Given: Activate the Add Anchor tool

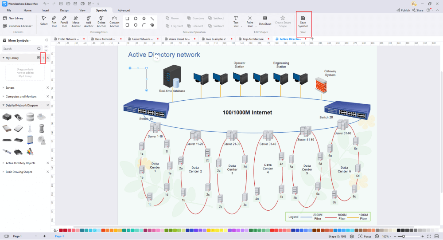Looking at the screenshot, I should coord(89,21).
